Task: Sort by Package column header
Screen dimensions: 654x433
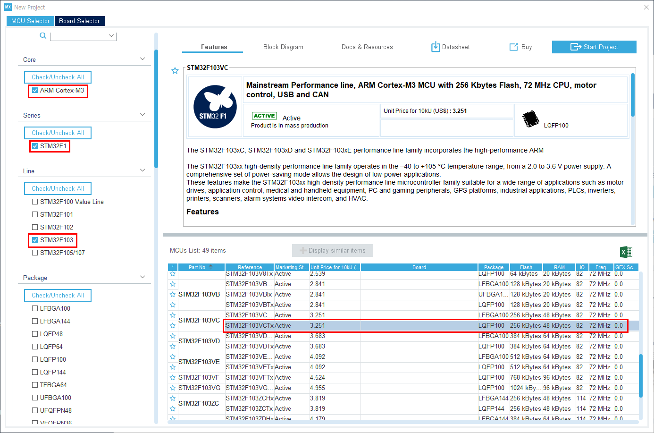Action: point(494,267)
